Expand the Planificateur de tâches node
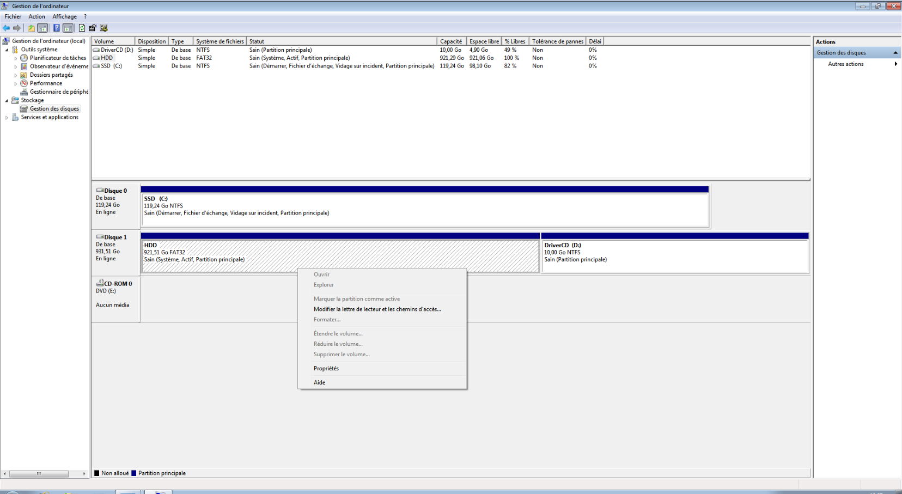 click(x=16, y=58)
